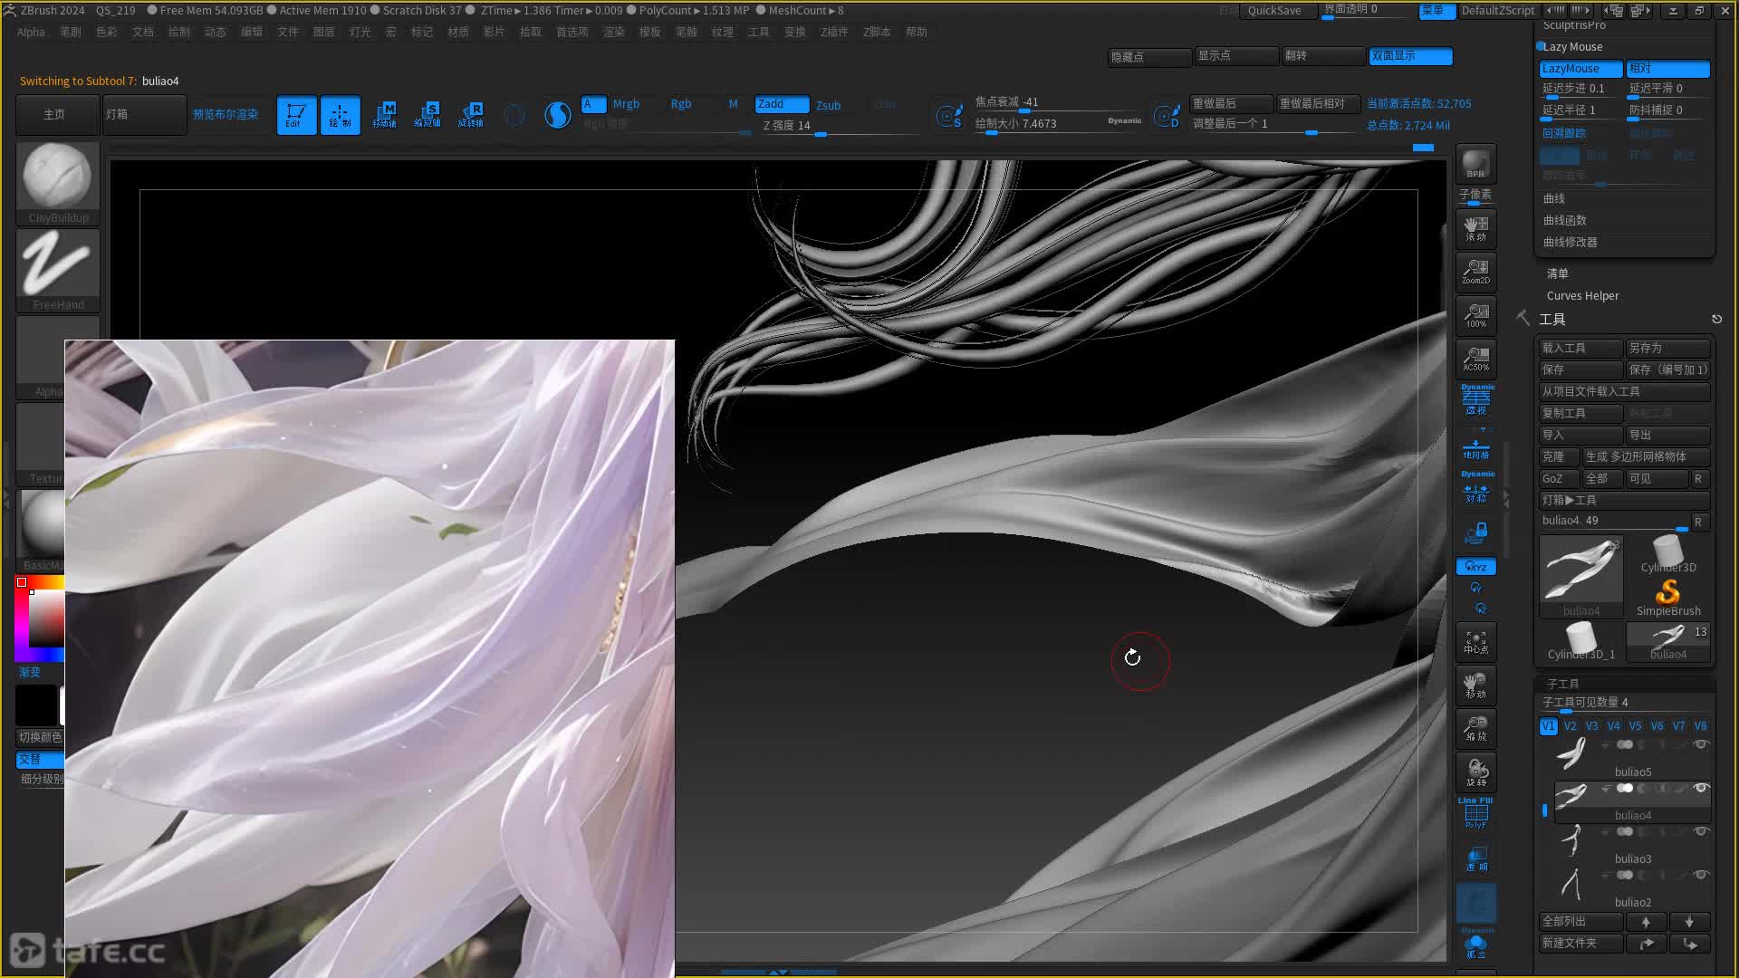Open the 帮助 (Help) menu
The height and width of the screenshot is (978, 1739).
pyautogui.click(x=916, y=32)
